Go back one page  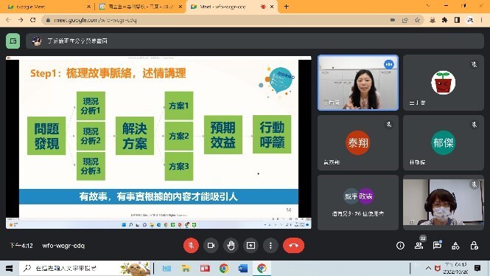tap(8, 20)
